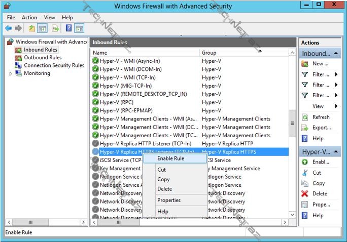Screen dimensions: 347x242
Task: Click the New Rule icon in Actions
Action: pyautogui.click(x=305, y=64)
